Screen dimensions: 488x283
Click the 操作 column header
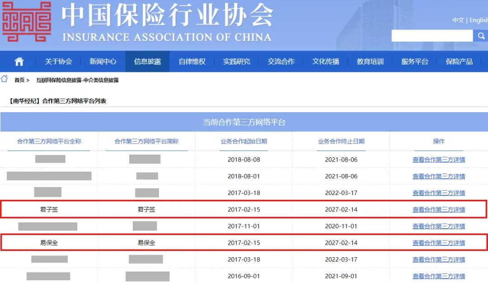tap(438, 141)
